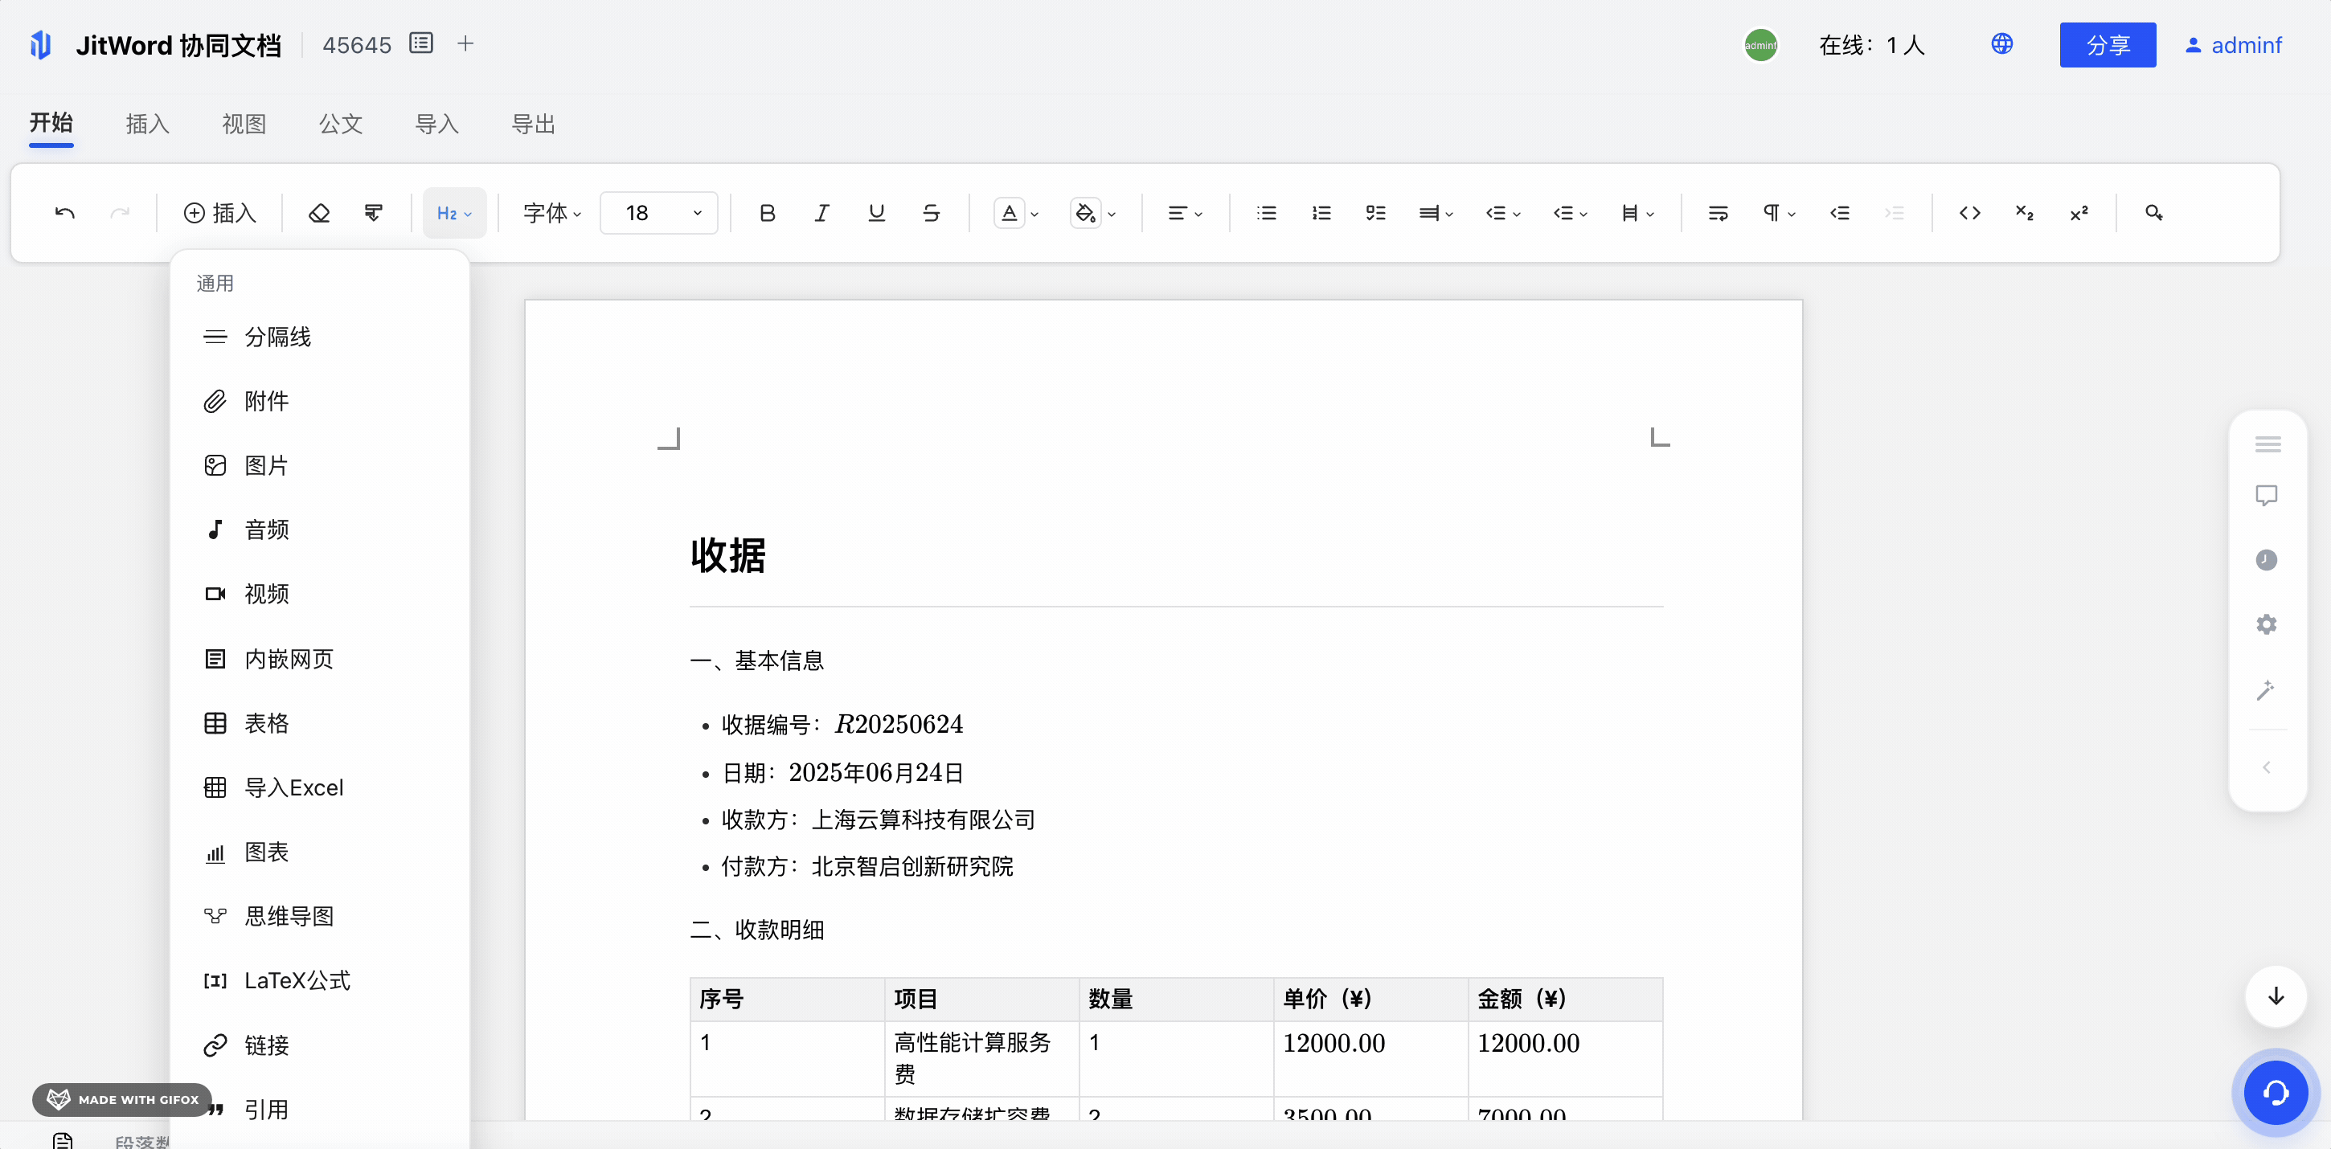Click the format painter icon
This screenshot has height=1149, width=2331.
point(373,214)
